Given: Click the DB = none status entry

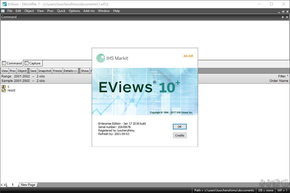Looking at the screenshot, I should 266,190.
